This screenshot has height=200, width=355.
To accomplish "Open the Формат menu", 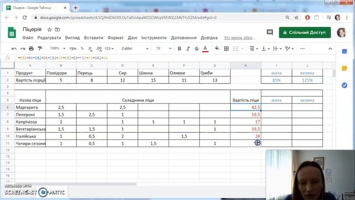I will click(115, 38).
